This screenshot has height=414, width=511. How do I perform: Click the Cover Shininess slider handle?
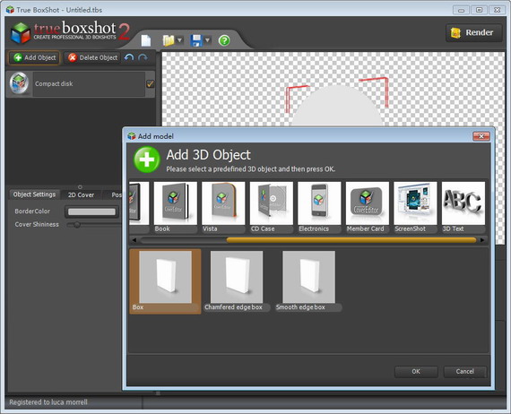click(77, 225)
